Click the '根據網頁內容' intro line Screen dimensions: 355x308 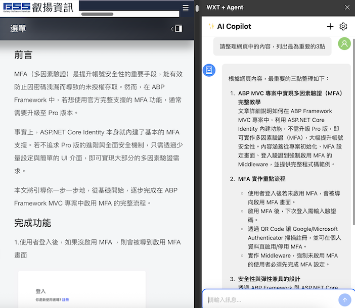coord(279,79)
